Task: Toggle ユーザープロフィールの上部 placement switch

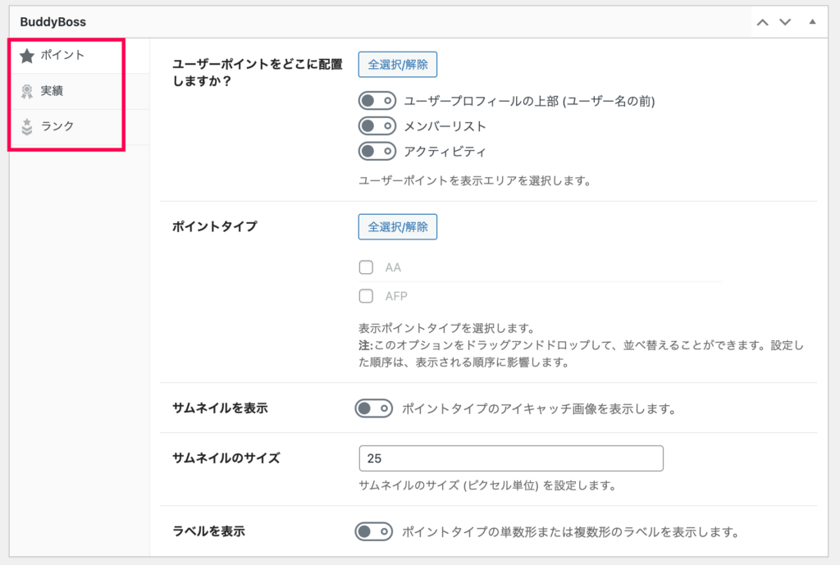Action: (x=377, y=101)
